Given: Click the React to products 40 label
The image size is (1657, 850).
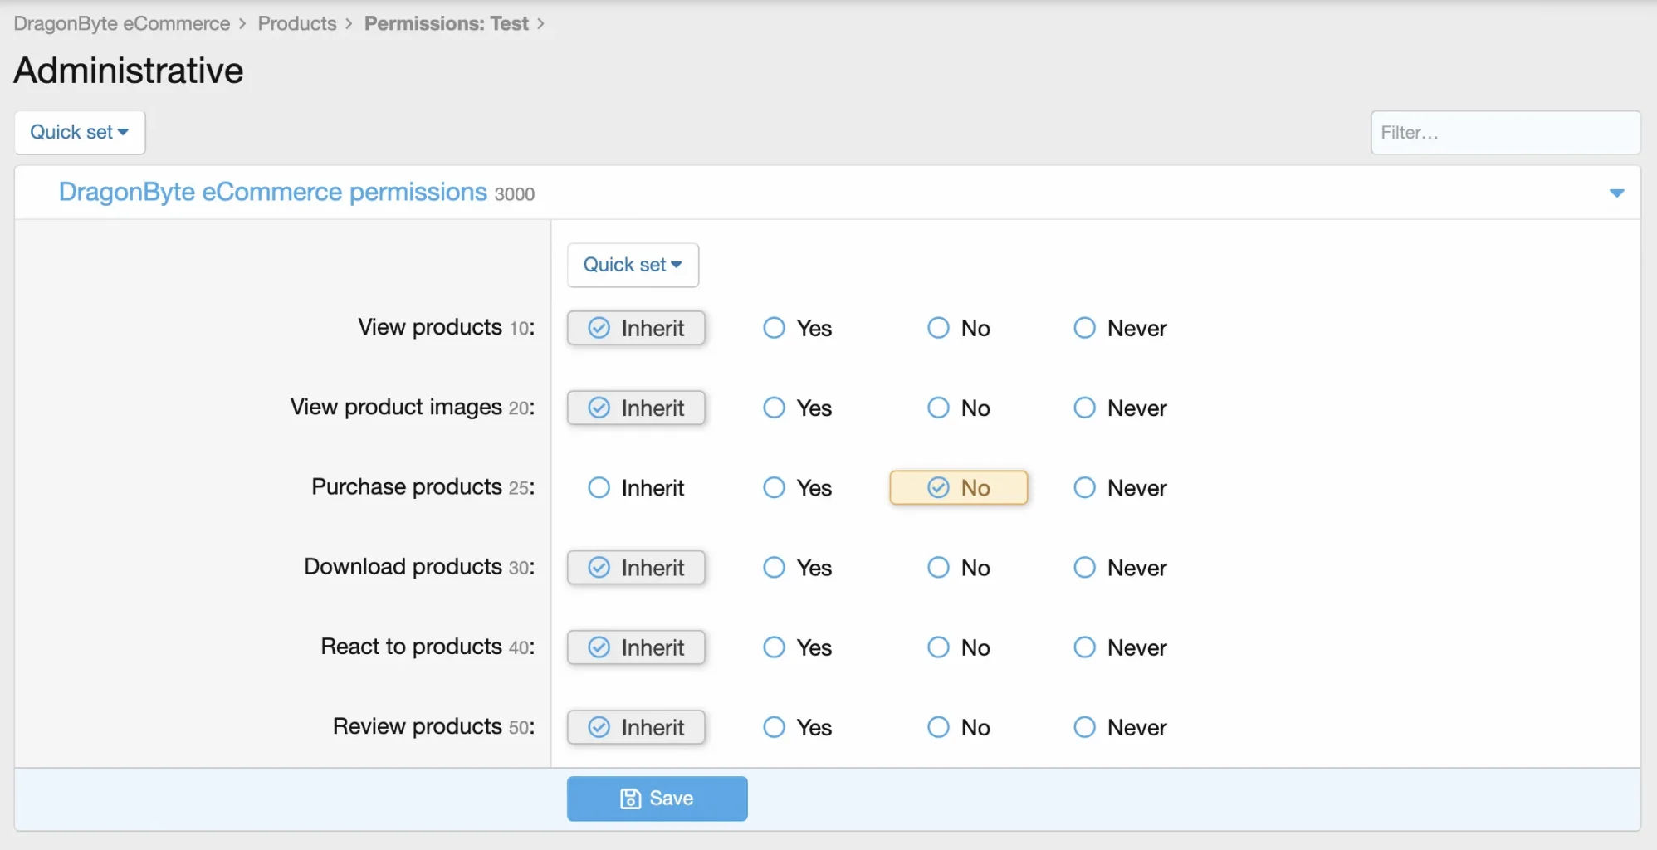Looking at the screenshot, I should click(x=428, y=647).
